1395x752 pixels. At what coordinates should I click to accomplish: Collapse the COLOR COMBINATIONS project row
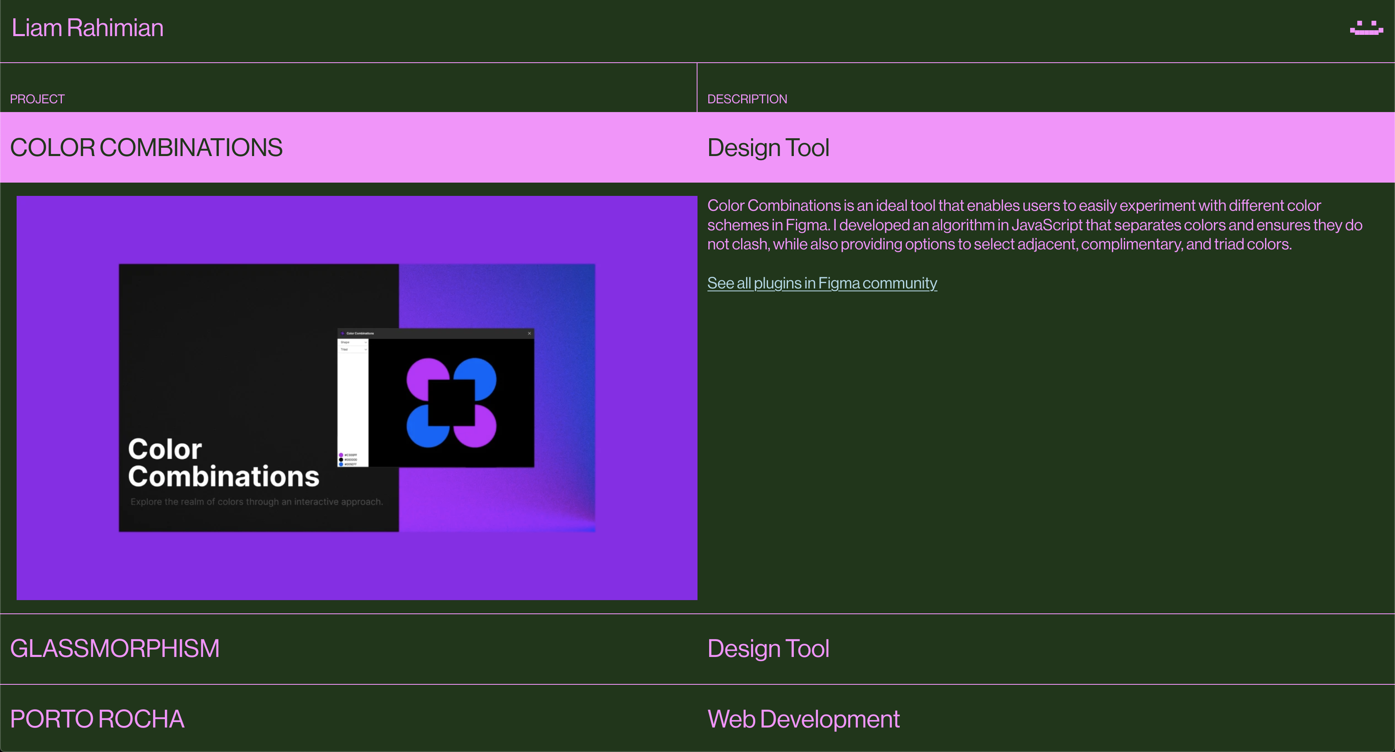[x=146, y=148]
